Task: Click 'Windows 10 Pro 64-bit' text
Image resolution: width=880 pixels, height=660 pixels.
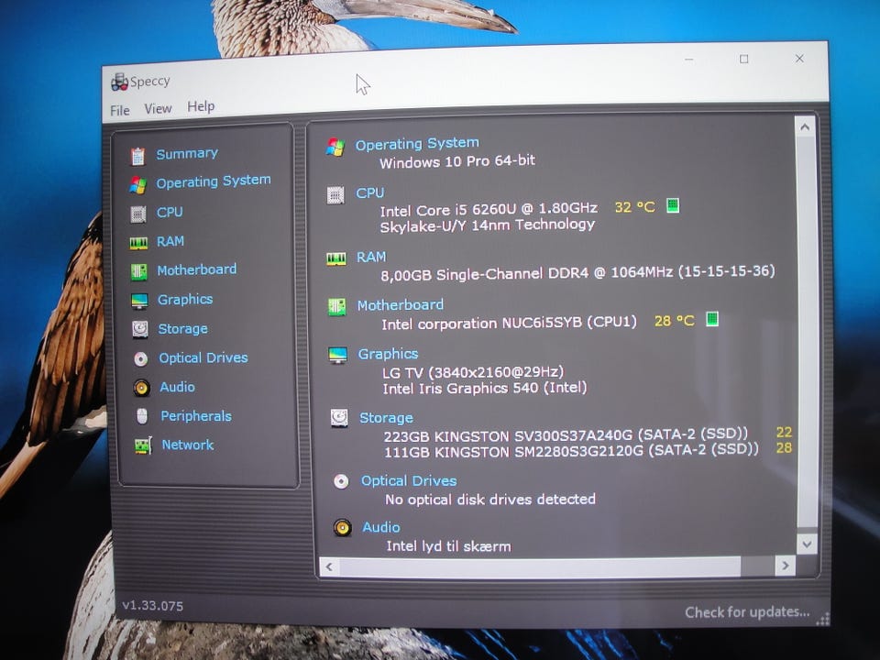Action: click(457, 161)
